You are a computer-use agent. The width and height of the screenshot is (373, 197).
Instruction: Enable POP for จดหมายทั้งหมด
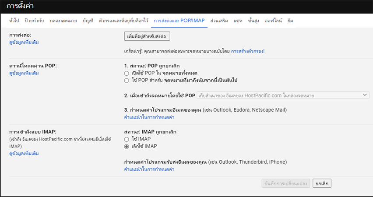coord(127,73)
